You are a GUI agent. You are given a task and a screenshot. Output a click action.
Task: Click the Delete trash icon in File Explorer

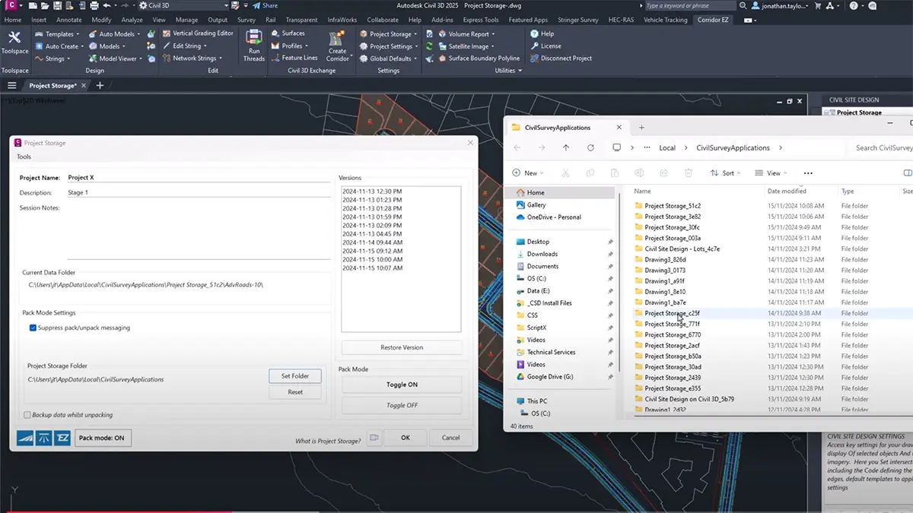click(x=688, y=173)
